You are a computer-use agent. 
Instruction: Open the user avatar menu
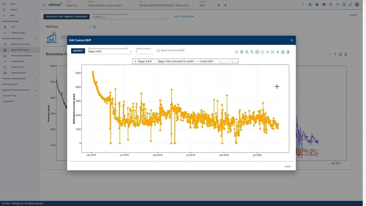pyautogui.click(x=357, y=5)
